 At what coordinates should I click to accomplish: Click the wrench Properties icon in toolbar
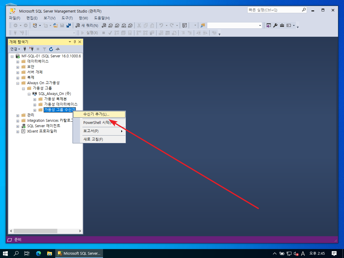click(275, 25)
